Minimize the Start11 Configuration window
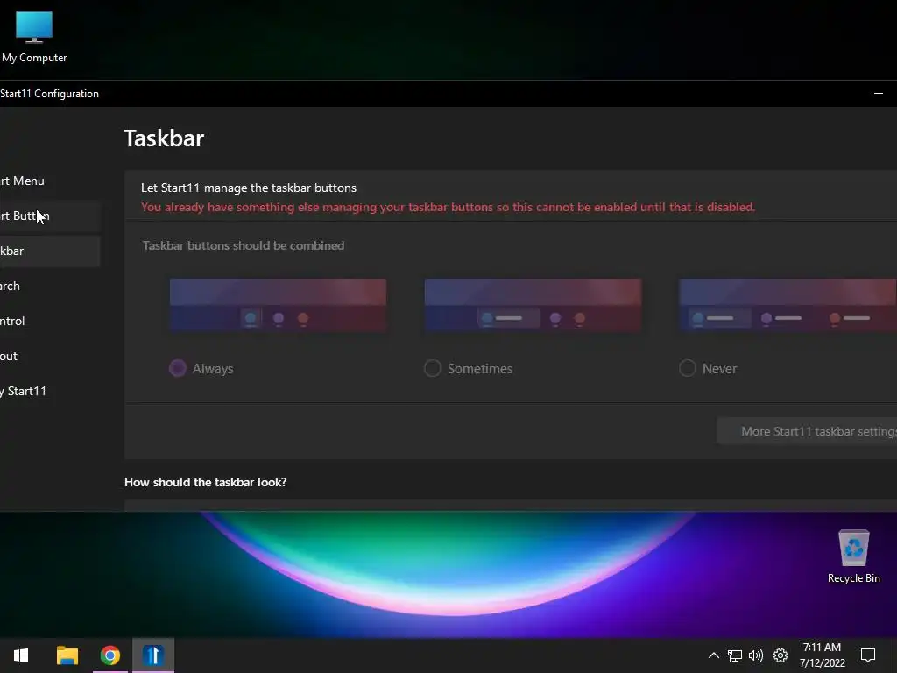The height and width of the screenshot is (673, 897). (878, 93)
